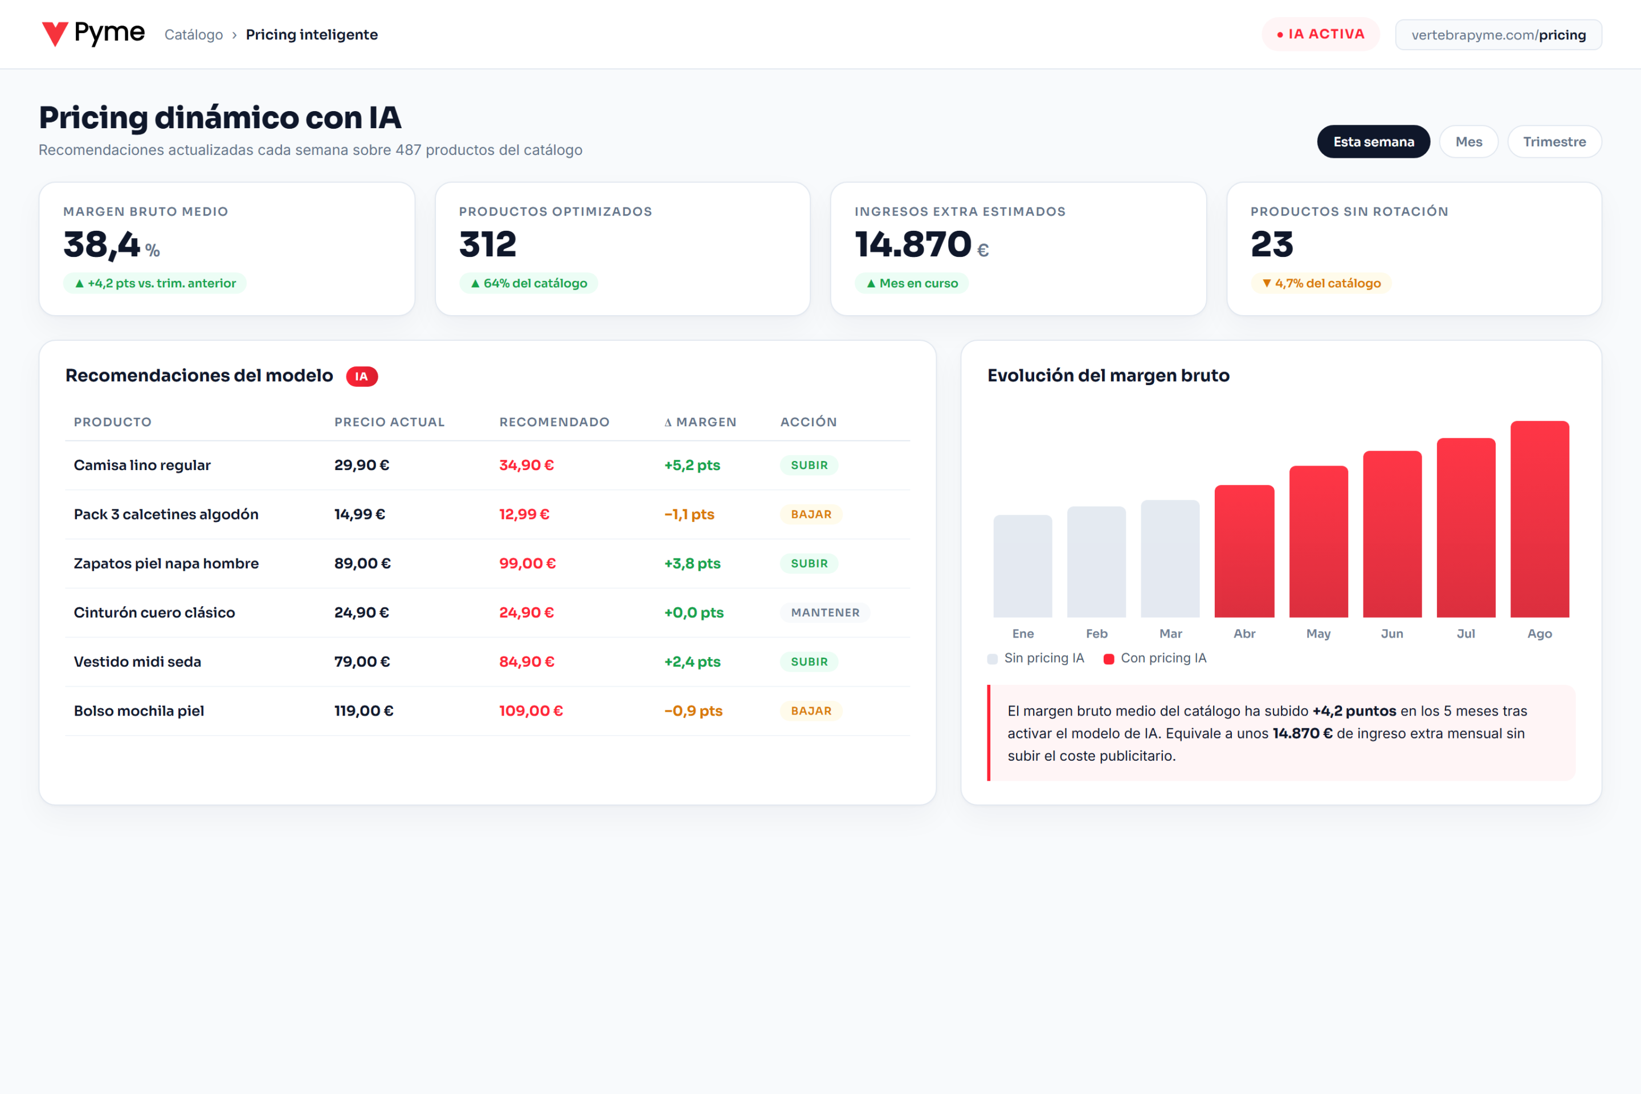
Task: Click the 34,90 € recommended price
Action: coord(526,466)
